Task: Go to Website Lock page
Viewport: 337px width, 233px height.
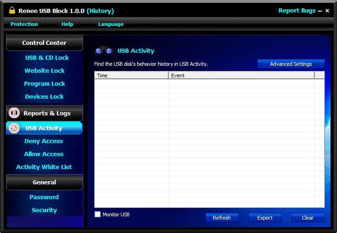Action: click(45, 70)
